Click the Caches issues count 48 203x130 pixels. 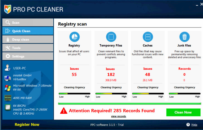pos(148,74)
